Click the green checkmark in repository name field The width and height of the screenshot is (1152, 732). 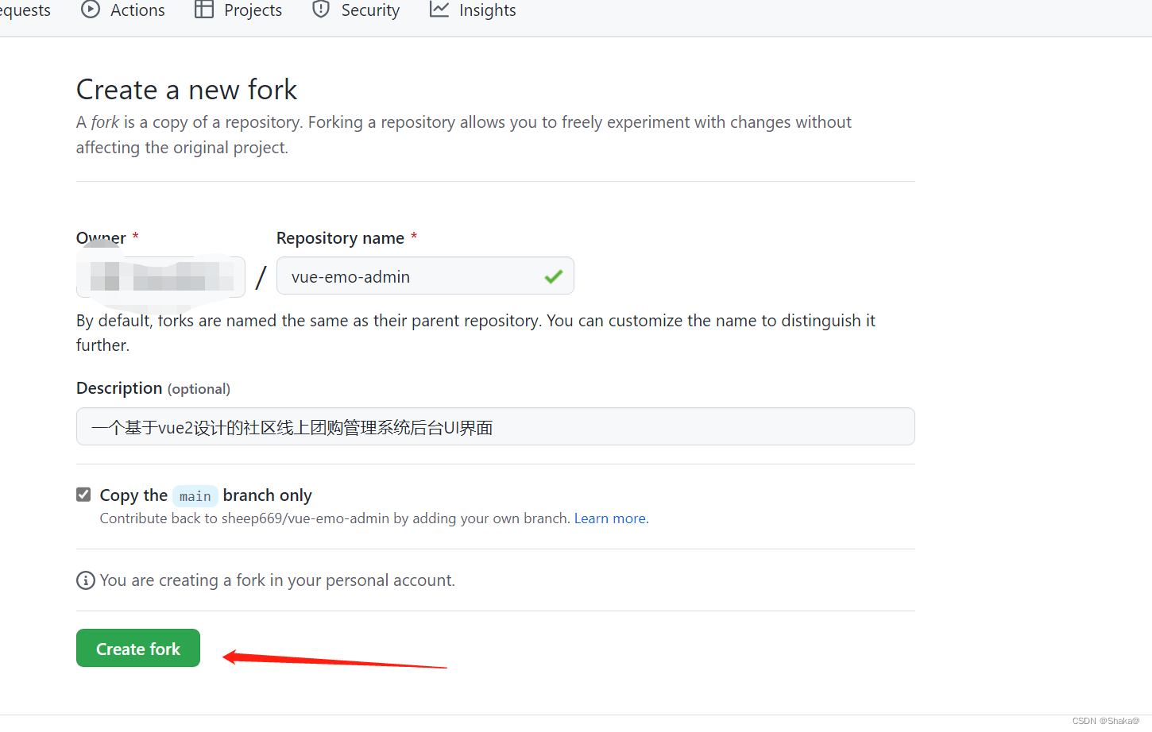pyautogui.click(x=554, y=276)
